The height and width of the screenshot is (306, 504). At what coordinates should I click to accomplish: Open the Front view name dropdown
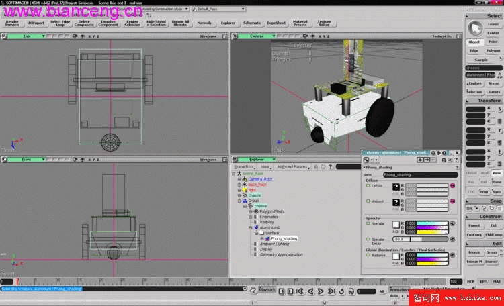click(x=26, y=160)
